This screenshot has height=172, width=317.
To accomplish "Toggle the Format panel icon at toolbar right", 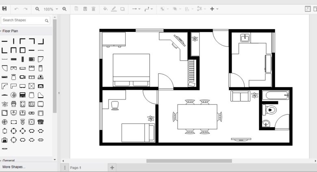I will point(308,9).
